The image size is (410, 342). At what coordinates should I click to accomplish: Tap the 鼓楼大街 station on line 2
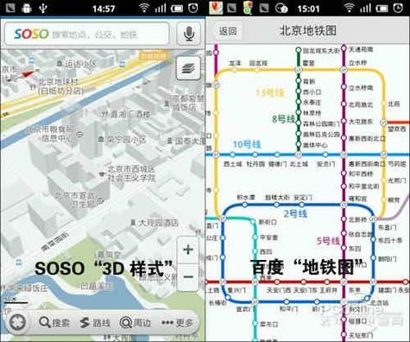point(276,205)
